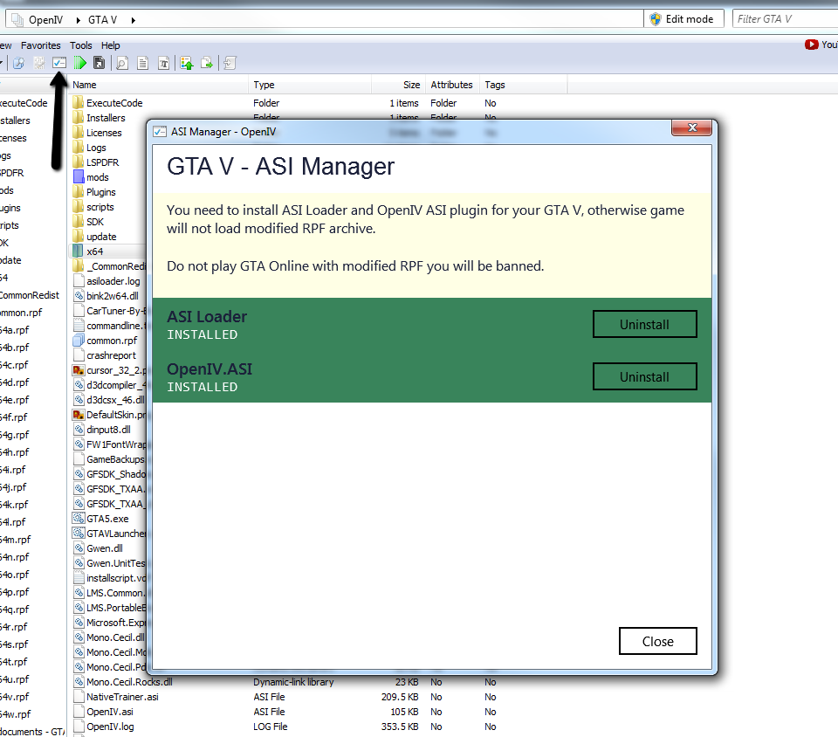The height and width of the screenshot is (737, 838).
Task: Select x64w.rpf in the left tree
Action: point(16,714)
